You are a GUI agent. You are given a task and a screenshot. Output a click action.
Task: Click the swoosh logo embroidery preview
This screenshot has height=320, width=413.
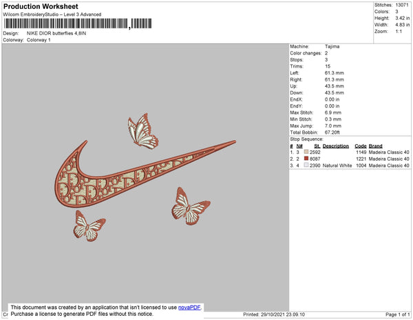145,174
